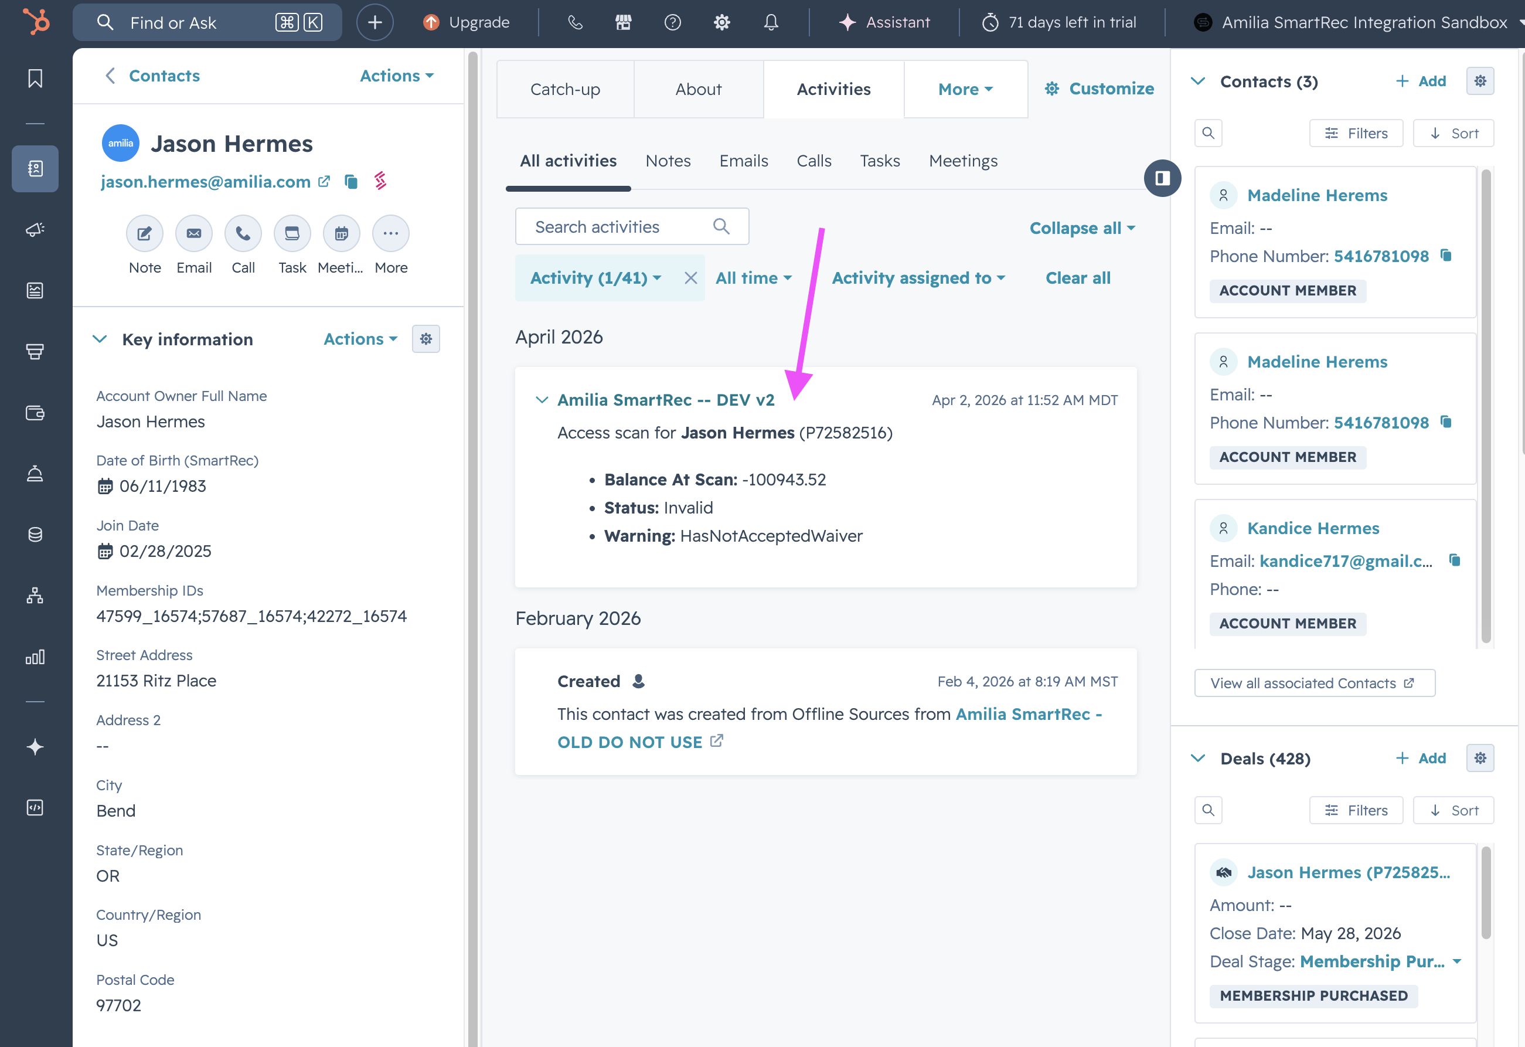The image size is (1525, 1047).
Task: Open Kandice Hermes contact record
Action: click(x=1313, y=528)
